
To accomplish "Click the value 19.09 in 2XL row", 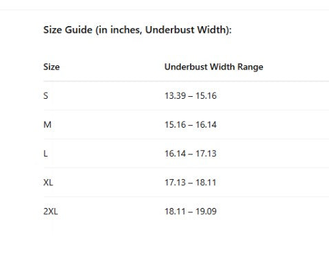I will [206, 211].
